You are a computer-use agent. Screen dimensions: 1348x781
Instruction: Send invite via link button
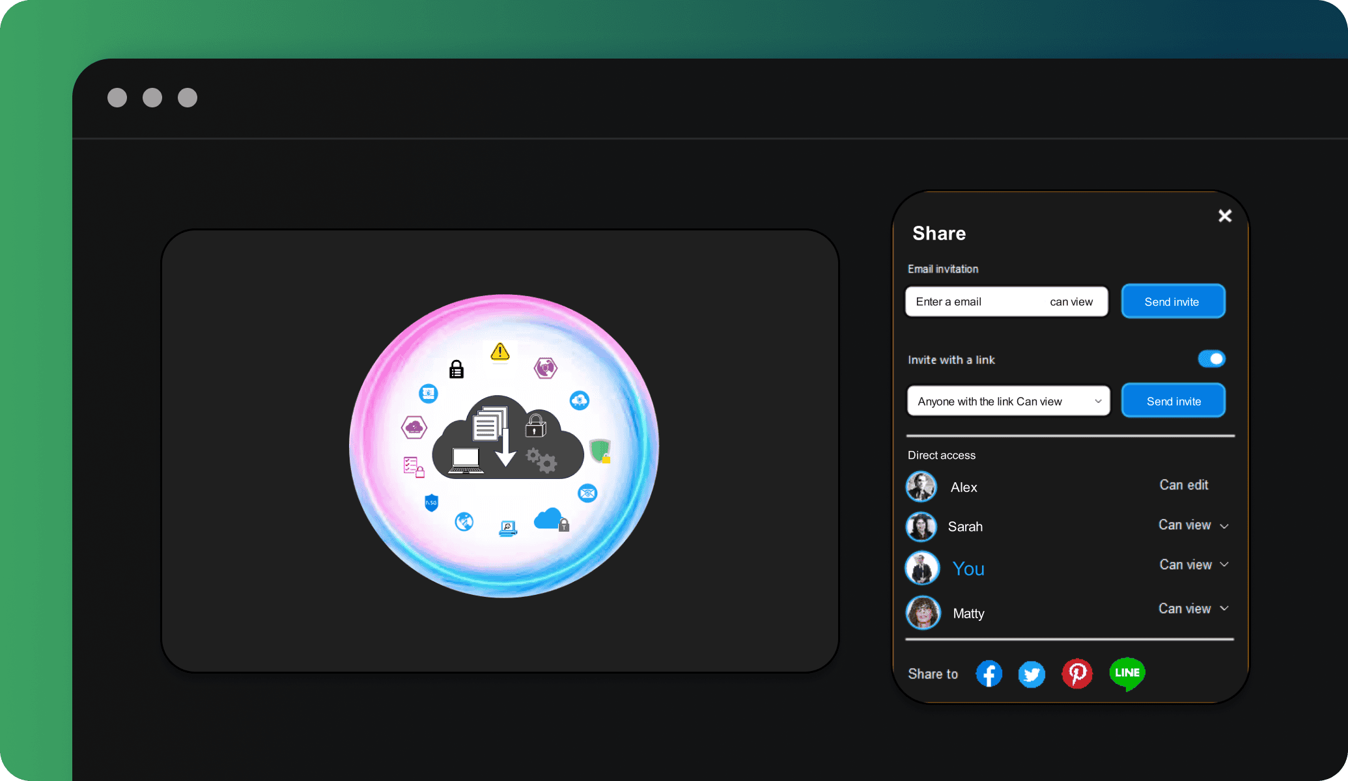(1174, 401)
